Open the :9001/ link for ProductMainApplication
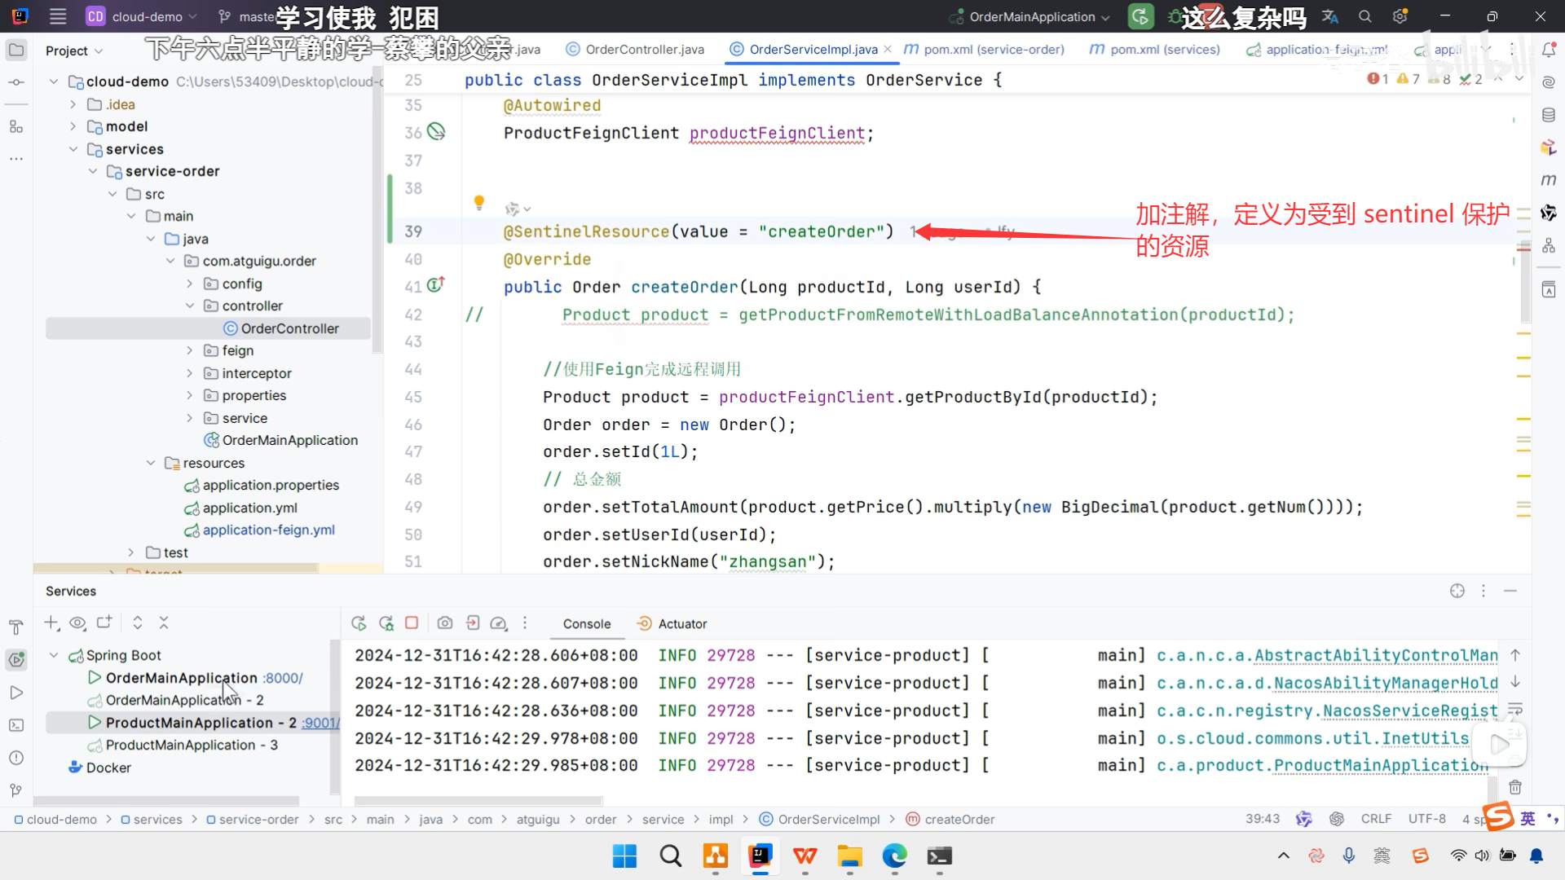Viewport: 1565px width, 880px height. (x=320, y=723)
